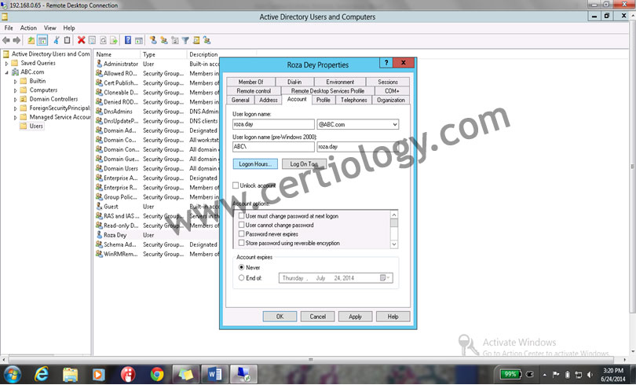Expand the Builtin tree node

click(16, 81)
